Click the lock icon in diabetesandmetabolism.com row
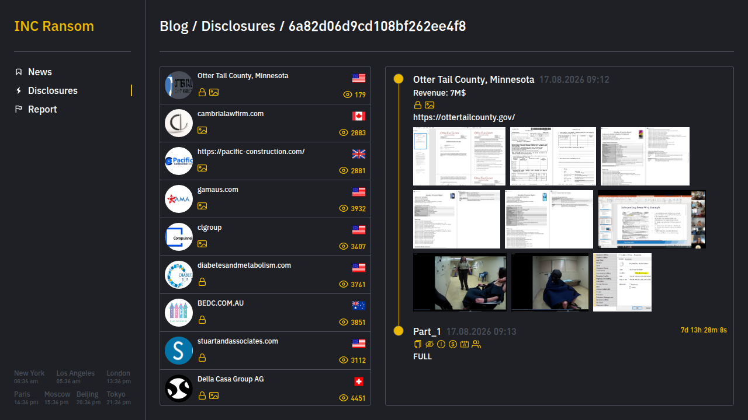Image resolution: width=748 pixels, height=420 pixels. 202,282
